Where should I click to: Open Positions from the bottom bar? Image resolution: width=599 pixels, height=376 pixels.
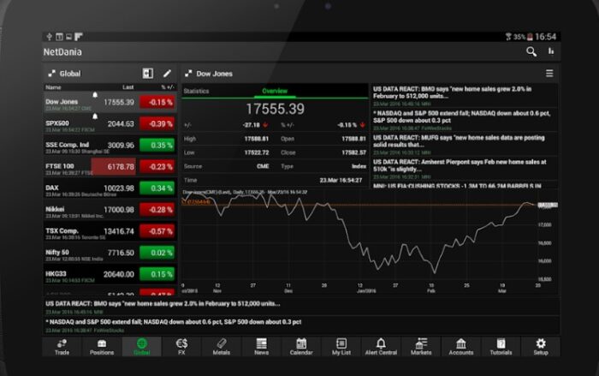[102, 346]
